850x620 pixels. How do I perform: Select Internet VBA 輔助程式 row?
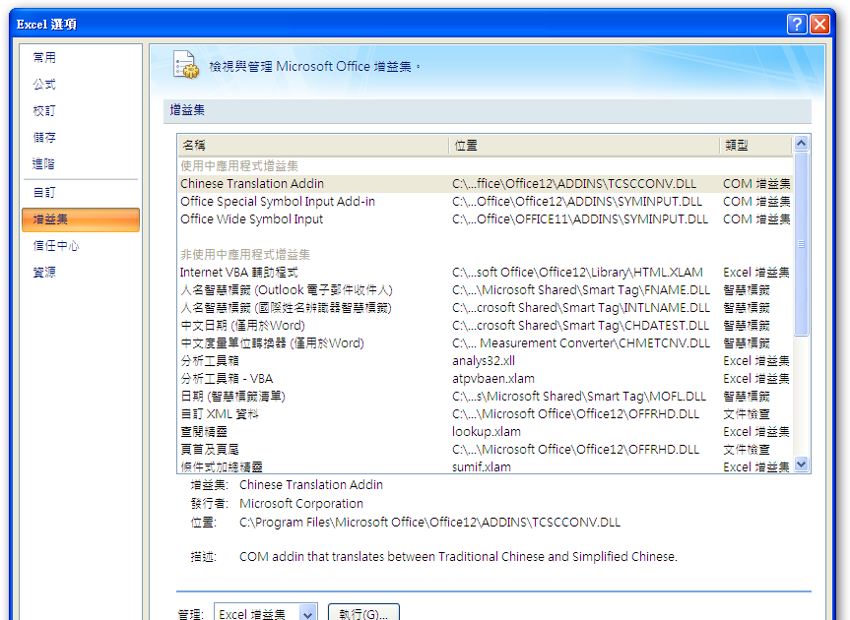click(486, 273)
